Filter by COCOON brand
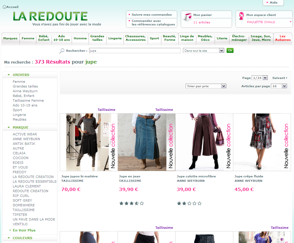This screenshot has width=294, height=243. pyautogui.click(x=21, y=158)
